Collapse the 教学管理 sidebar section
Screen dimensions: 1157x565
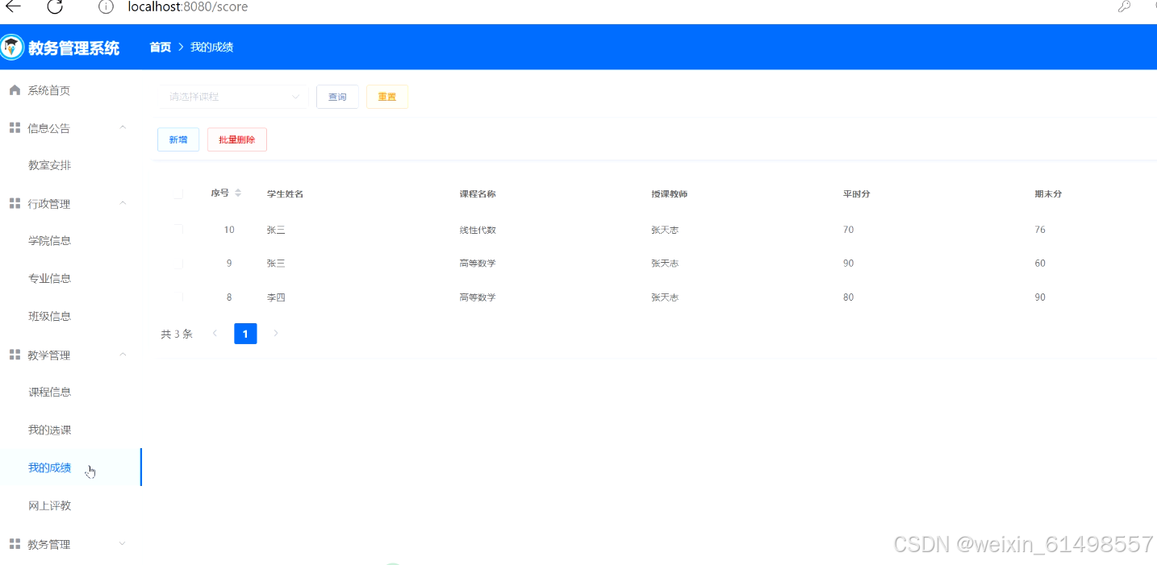pyautogui.click(x=122, y=355)
